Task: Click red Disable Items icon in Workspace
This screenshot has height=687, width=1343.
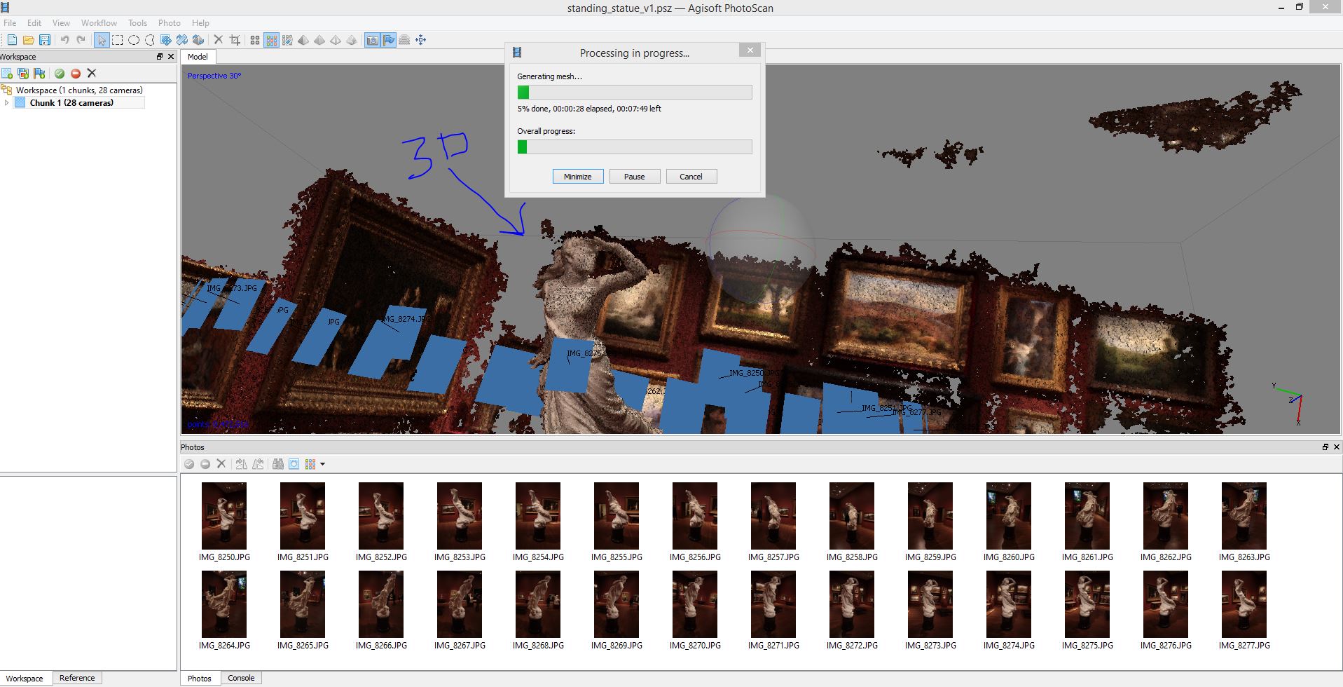Action: (x=76, y=73)
